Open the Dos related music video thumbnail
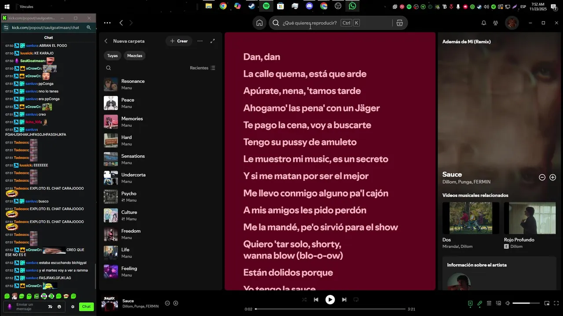Image resolution: width=563 pixels, height=316 pixels. tap(471, 218)
